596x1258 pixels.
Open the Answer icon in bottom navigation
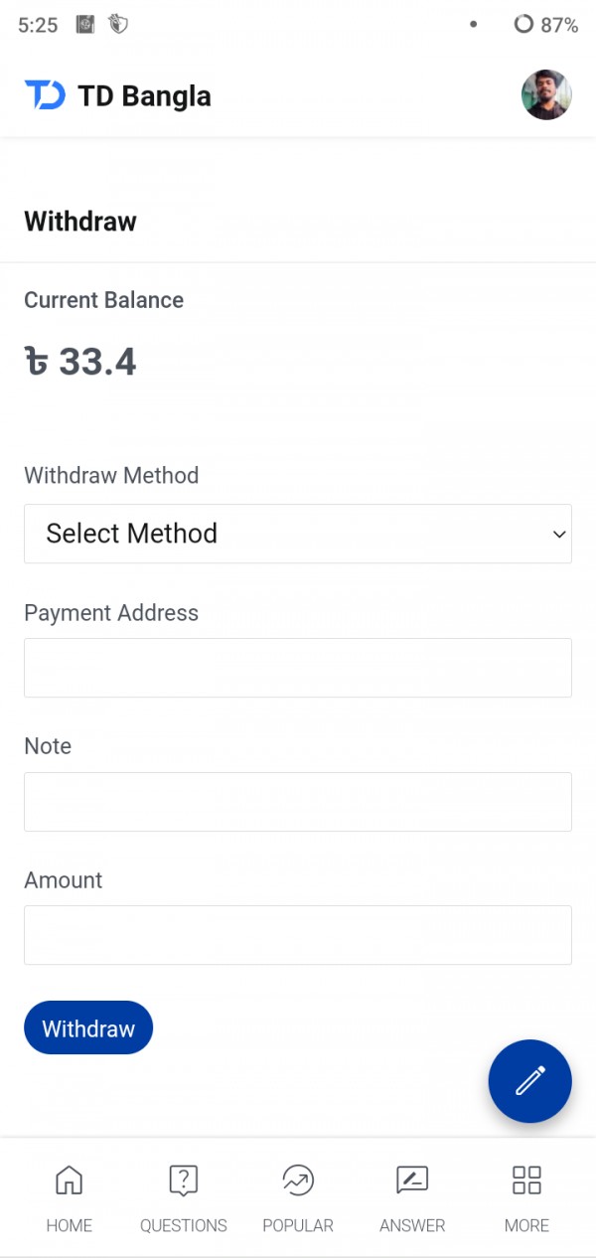tap(412, 1180)
